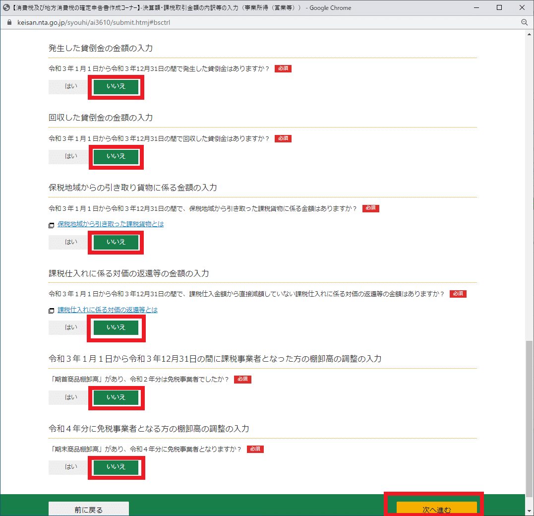Screen dimensions: 534x516
Task: Click the scrollbar down arrow
Action: pyautogui.click(x=529, y=511)
